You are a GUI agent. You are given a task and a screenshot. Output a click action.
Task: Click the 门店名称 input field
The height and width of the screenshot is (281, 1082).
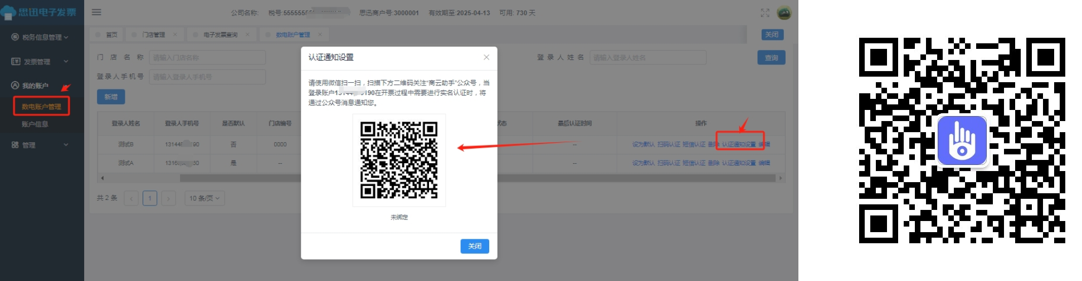coord(207,58)
